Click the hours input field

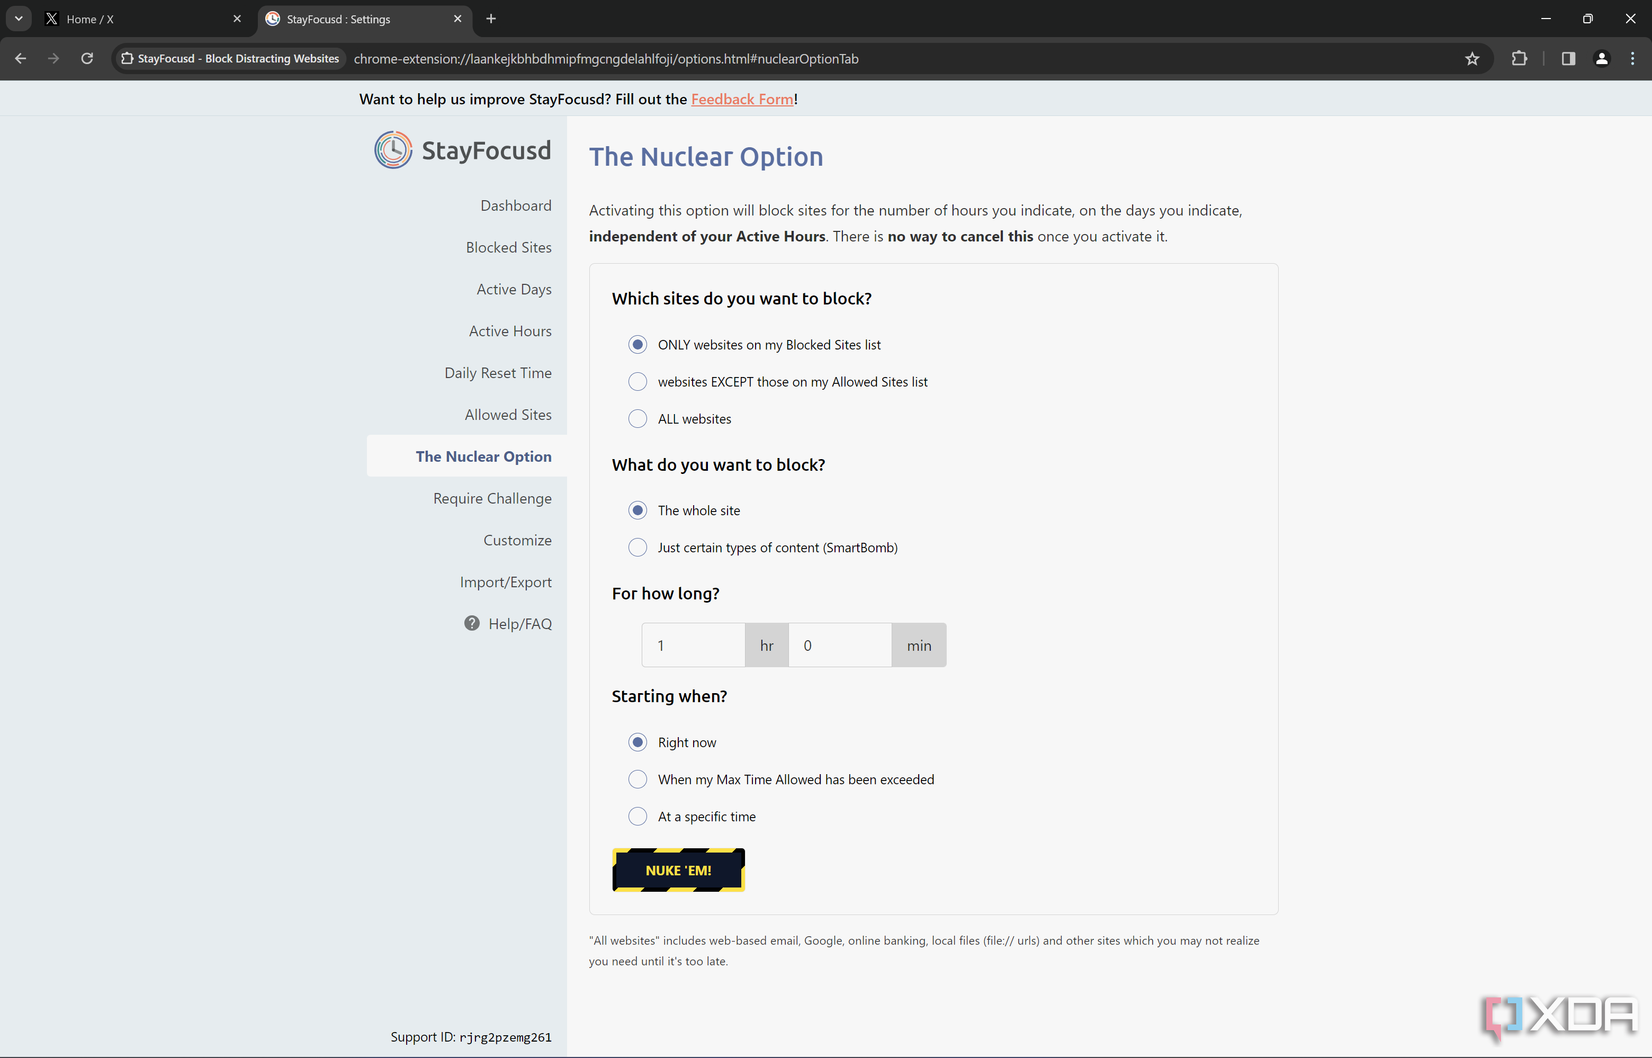pos(693,645)
